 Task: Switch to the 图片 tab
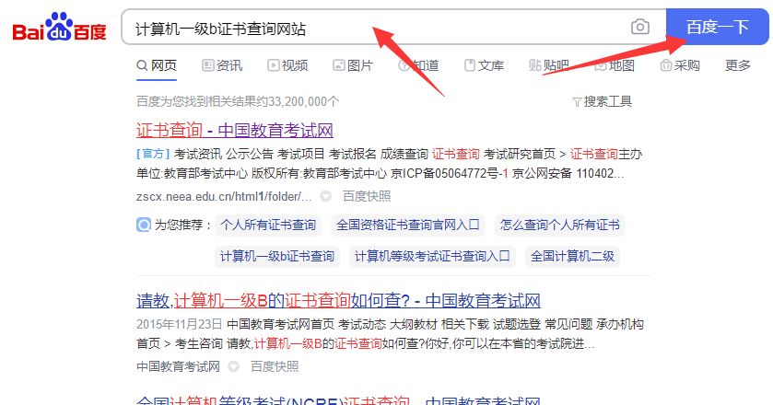tap(353, 65)
